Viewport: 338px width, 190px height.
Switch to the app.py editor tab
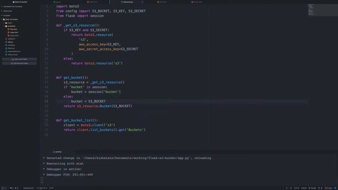58,2
